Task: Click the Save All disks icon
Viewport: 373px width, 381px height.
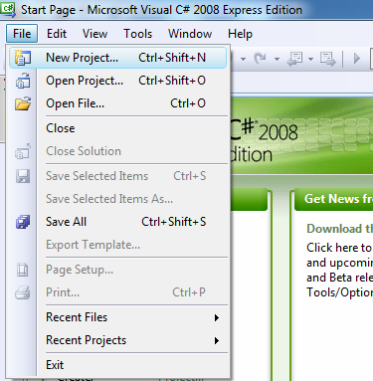Action: point(23,222)
